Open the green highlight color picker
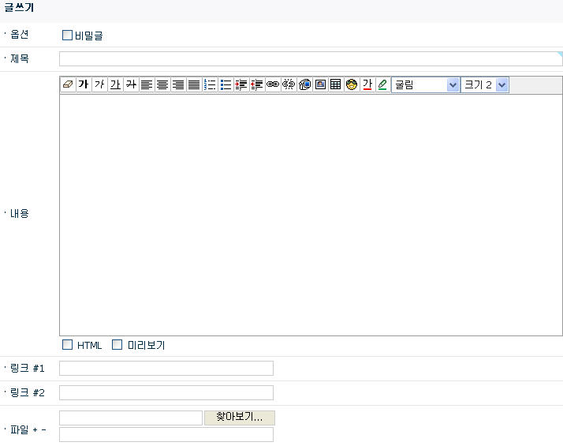Screen dimensions: 563x446 382,85
